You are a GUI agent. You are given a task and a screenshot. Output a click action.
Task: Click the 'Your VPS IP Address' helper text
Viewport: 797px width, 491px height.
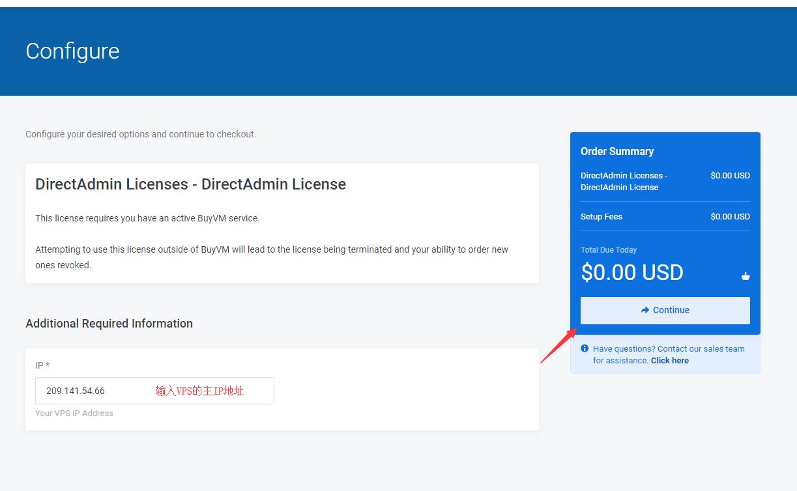(x=74, y=414)
